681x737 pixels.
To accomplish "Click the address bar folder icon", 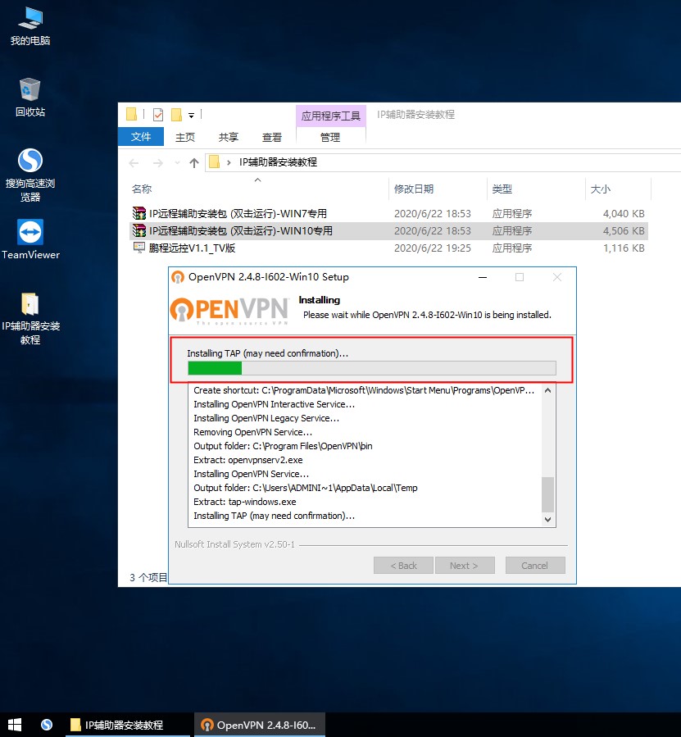I will click(215, 162).
